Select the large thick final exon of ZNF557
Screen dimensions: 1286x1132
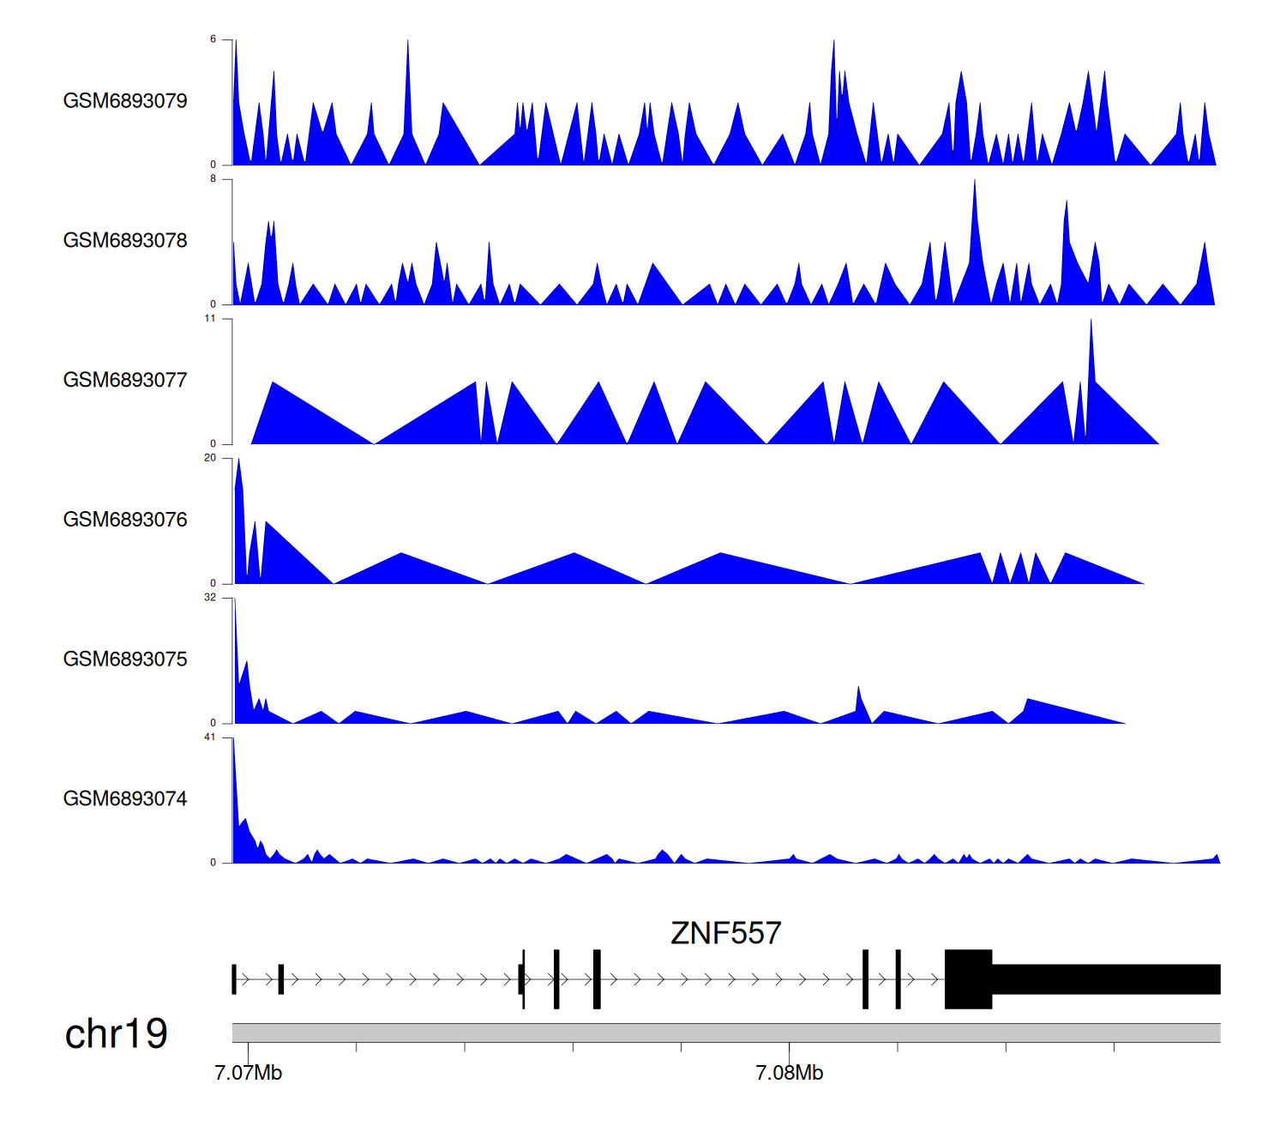[968, 979]
